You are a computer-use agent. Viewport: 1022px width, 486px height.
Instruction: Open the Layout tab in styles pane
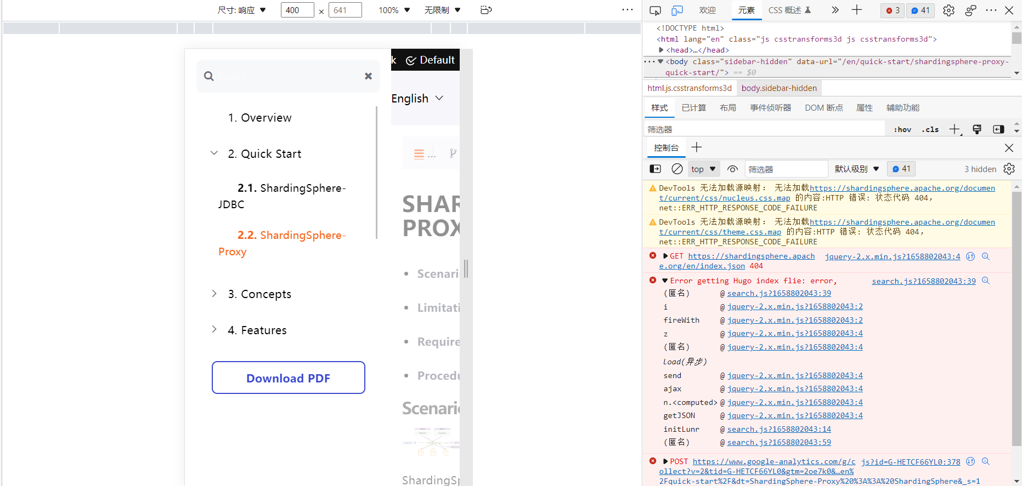[x=728, y=108]
